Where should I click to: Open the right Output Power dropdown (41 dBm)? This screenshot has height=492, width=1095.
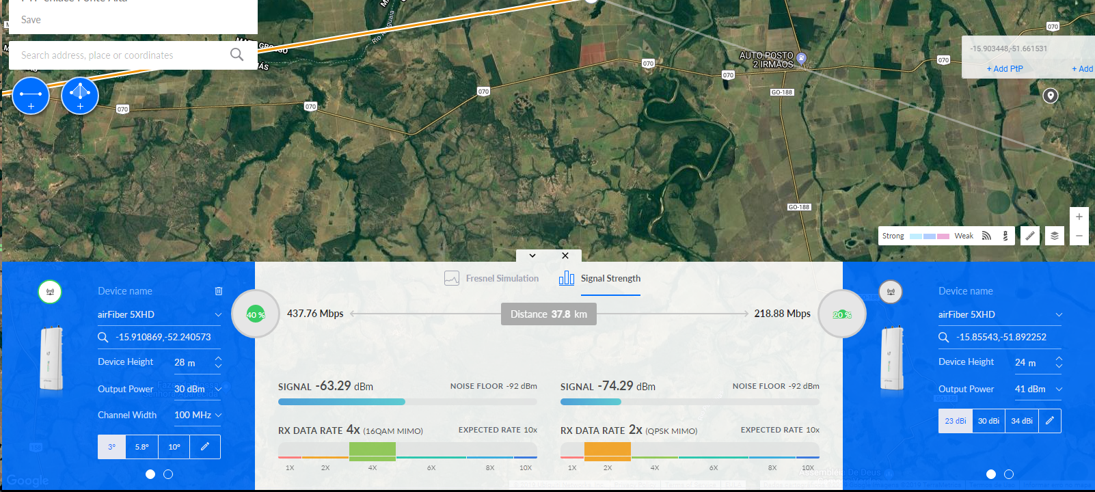point(1038,389)
